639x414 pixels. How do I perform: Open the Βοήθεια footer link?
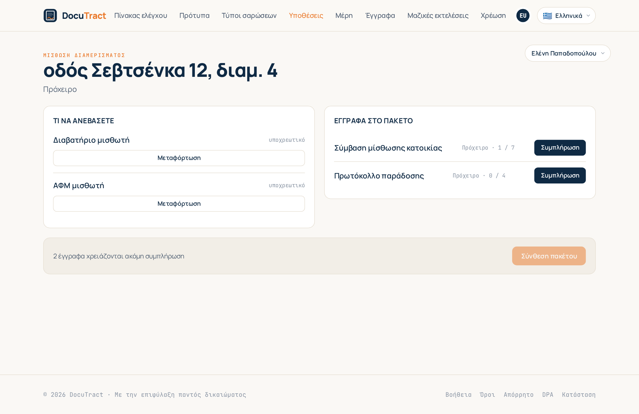tap(458, 395)
